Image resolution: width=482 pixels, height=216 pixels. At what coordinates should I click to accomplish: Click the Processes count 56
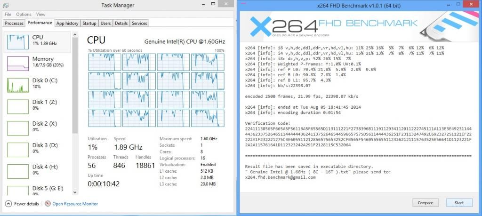(92, 166)
